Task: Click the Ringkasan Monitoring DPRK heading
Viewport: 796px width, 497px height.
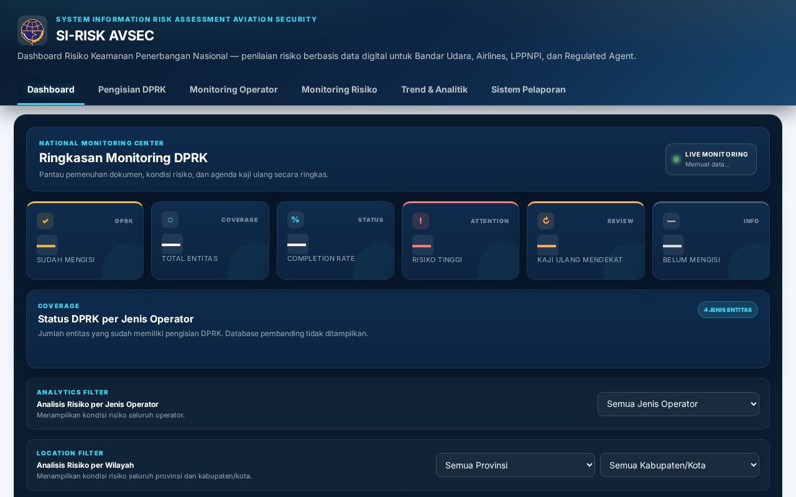Action: (x=123, y=158)
